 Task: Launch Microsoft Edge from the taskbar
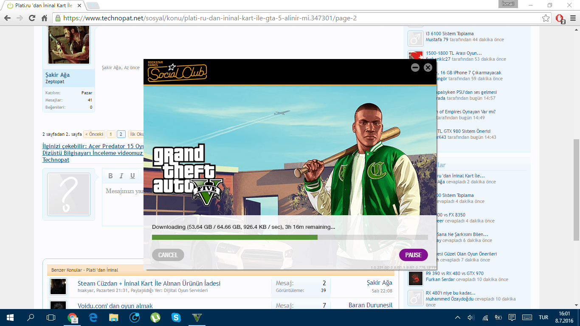(x=93, y=317)
